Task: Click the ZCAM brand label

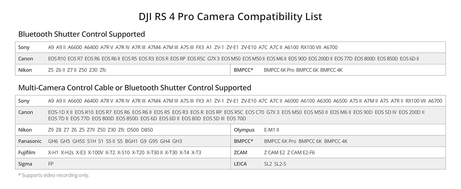Action: click(x=241, y=152)
